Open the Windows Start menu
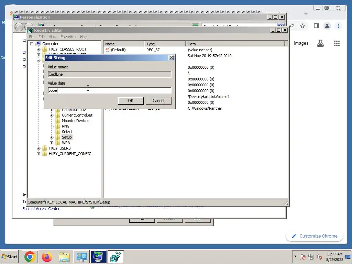Viewport: 352px width, 264px height. coord(9,256)
